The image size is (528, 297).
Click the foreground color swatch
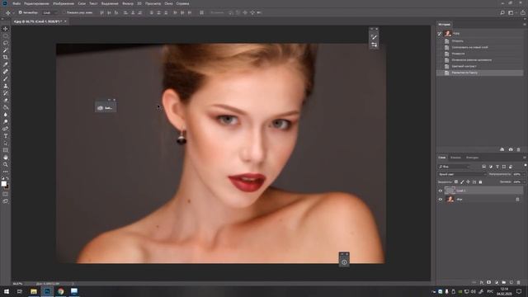tap(3, 183)
